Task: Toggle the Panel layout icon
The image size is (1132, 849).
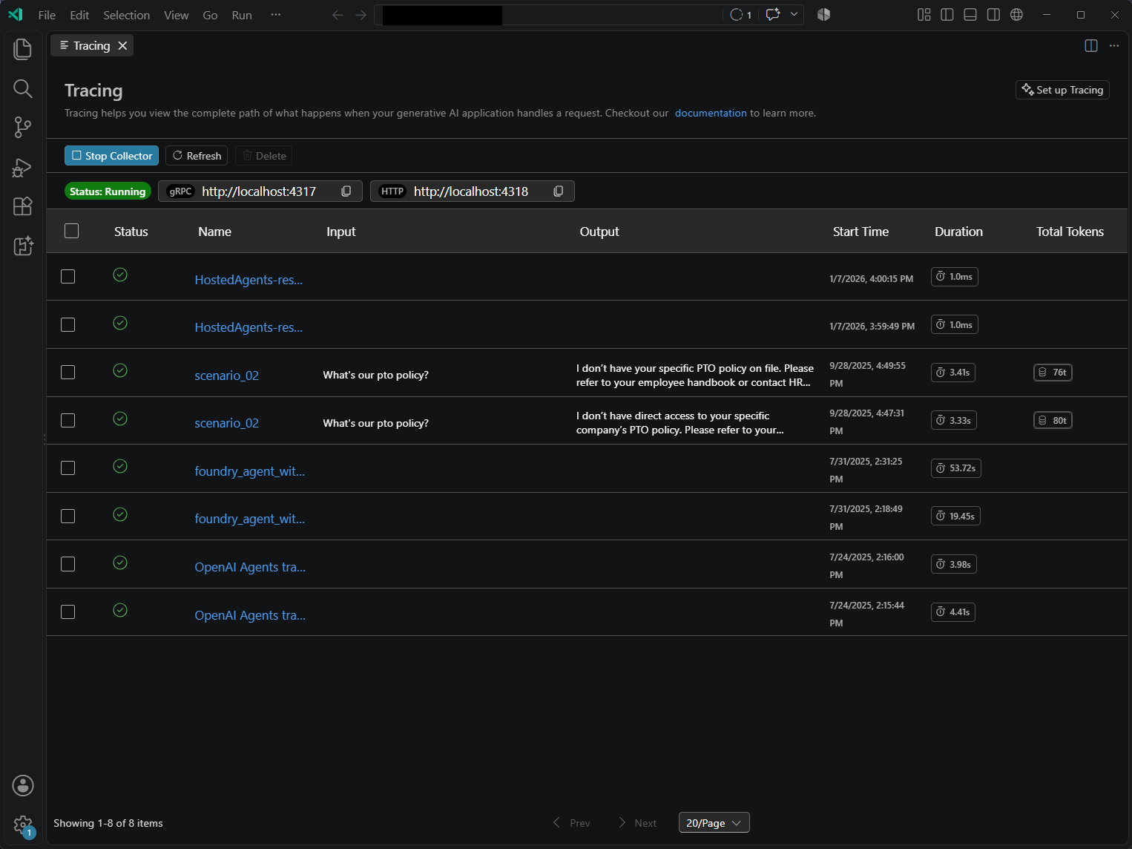Action: (x=970, y=15)
